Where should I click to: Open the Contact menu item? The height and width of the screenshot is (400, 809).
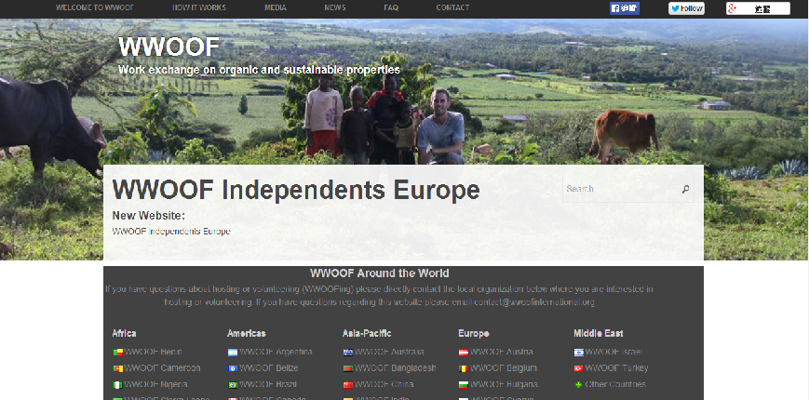pos(452,7)
